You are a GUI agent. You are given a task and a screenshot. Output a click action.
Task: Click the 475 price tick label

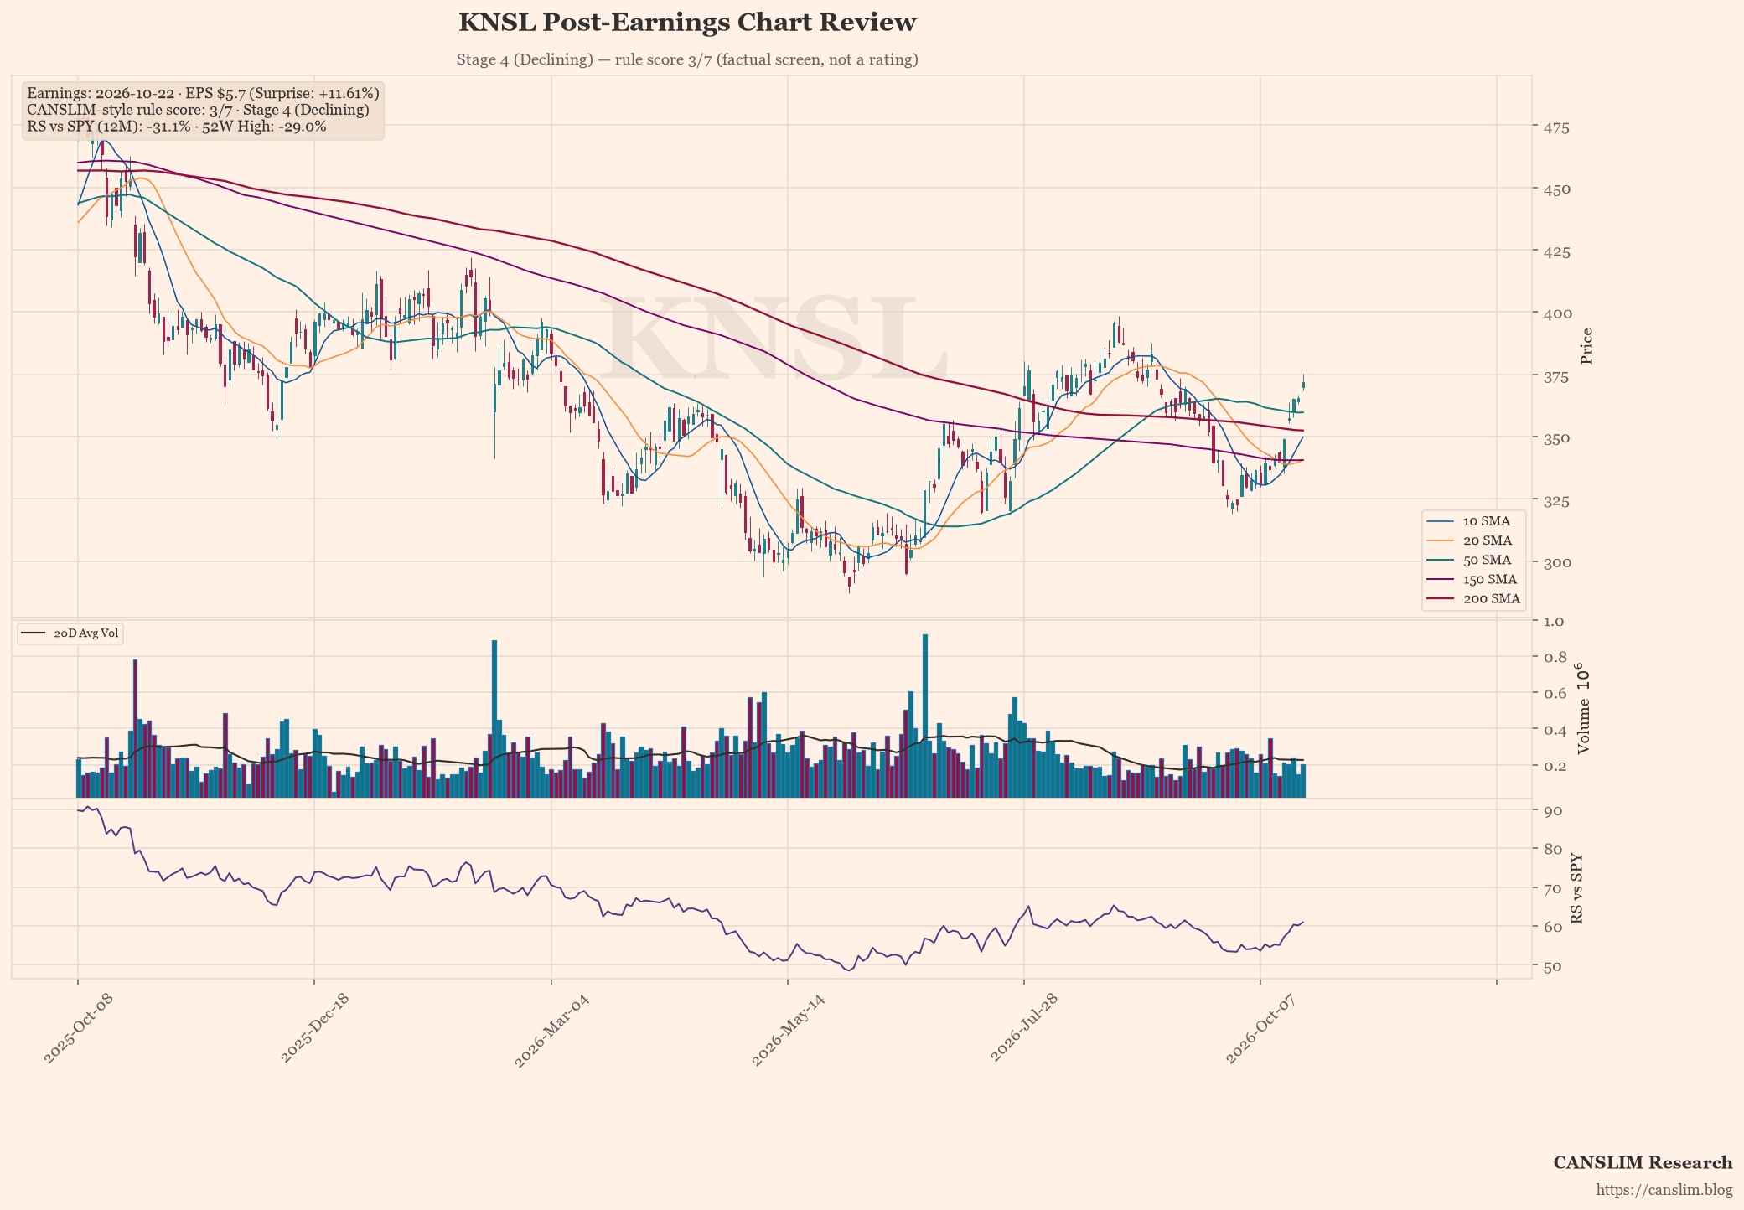[1556, 127]
